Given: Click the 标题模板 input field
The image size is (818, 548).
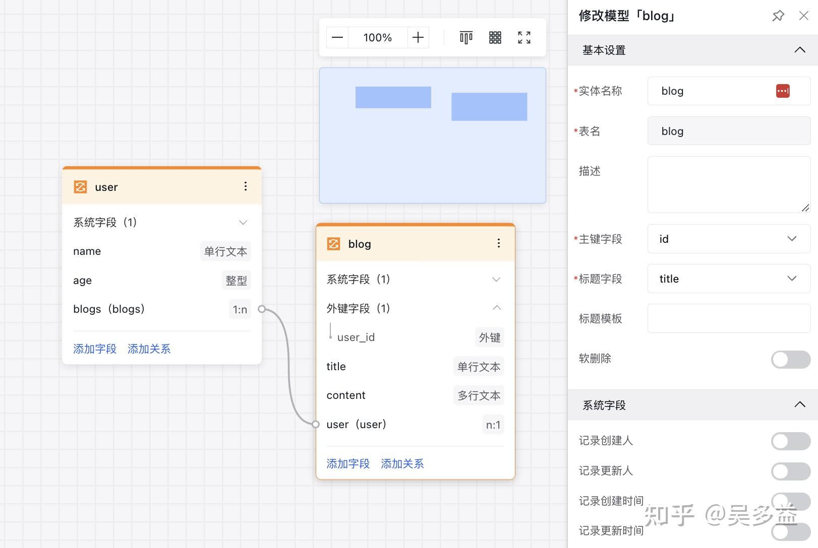Looking at the screenshot, I should [728, 318].
